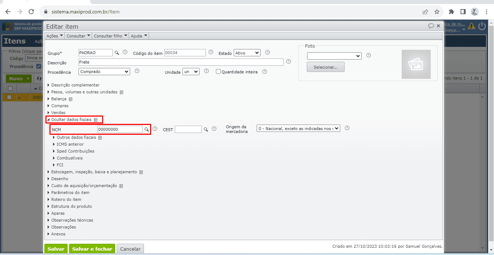This screenshot has height=255, width=494.
Task: Open the Origem da mercadoria dropdown
Action: coord(298,128)
